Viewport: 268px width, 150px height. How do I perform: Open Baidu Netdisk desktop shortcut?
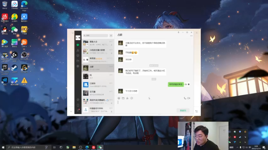pos(14,5)
